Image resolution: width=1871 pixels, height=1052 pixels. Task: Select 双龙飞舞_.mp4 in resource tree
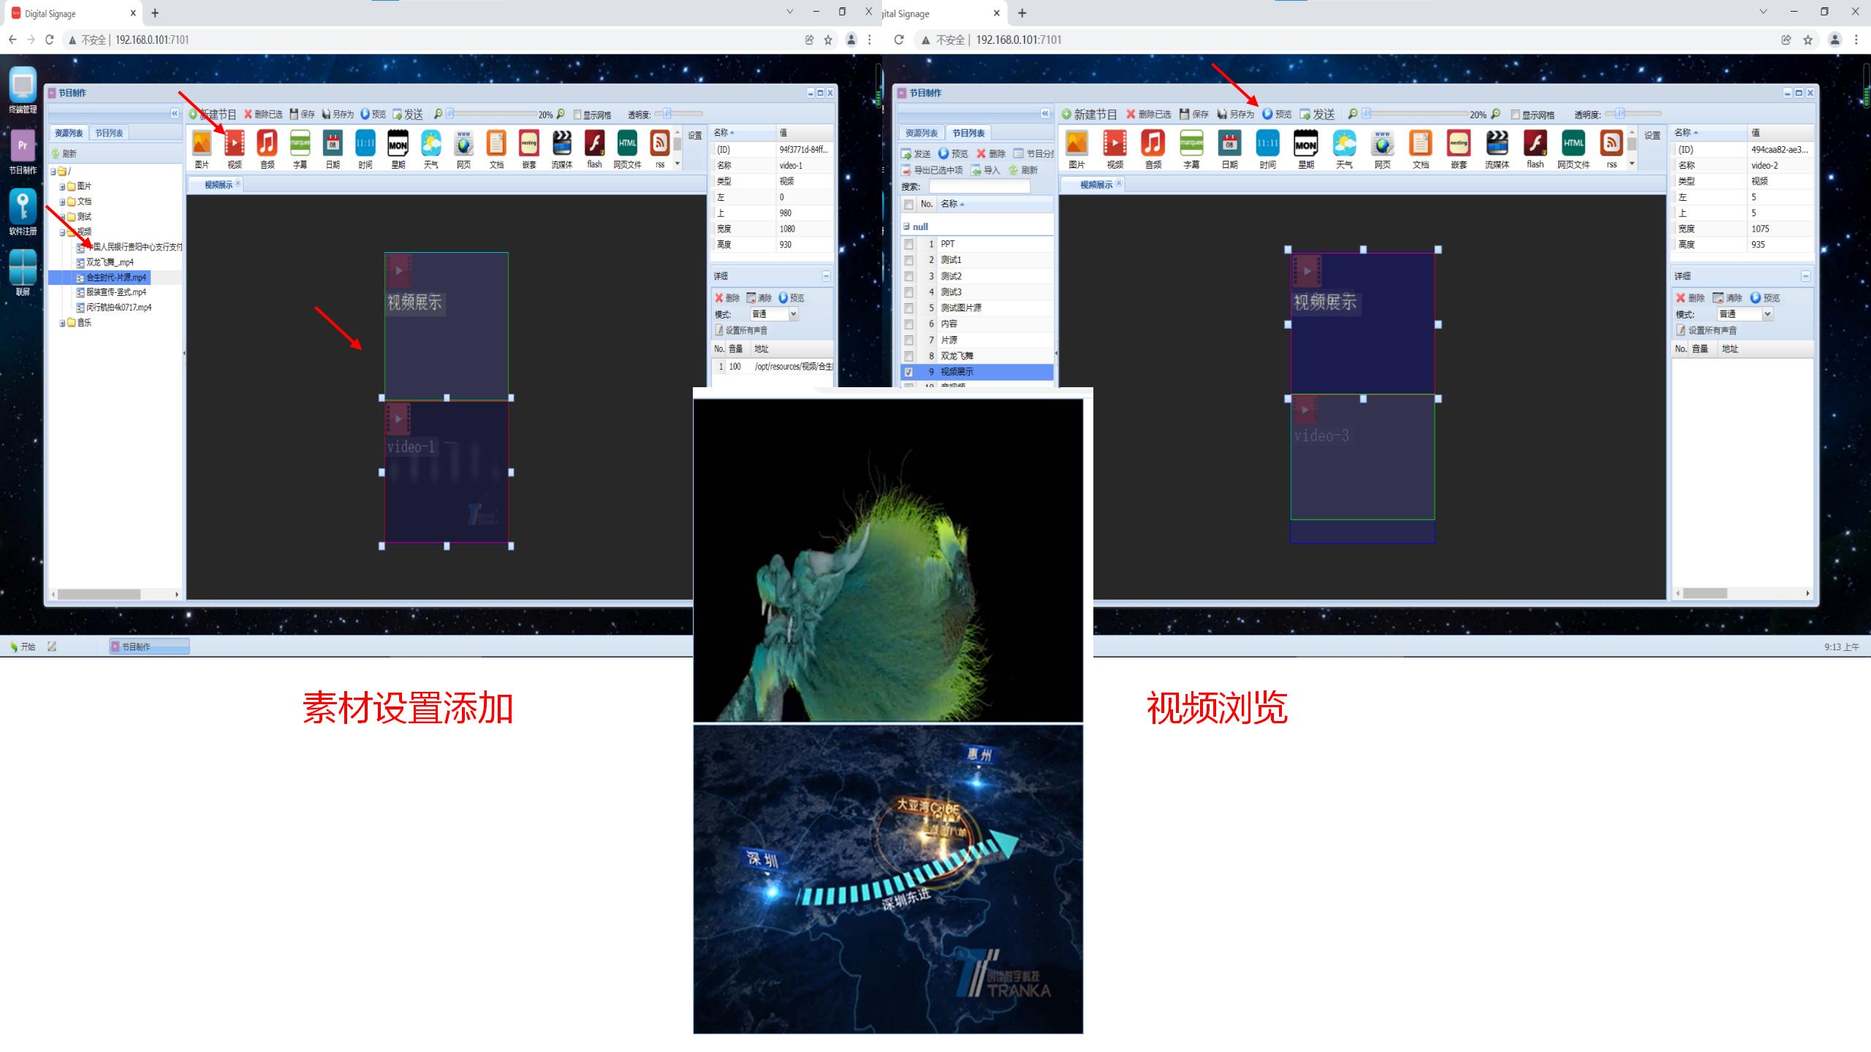tap(110, 262)
